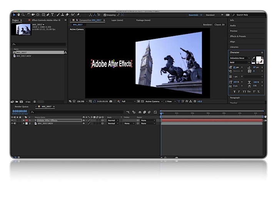Select the Unified Camera tool
Screen dimensions: 277x198
(x=33, y=15)
